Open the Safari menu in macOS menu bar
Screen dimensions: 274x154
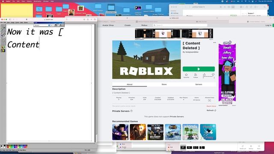pyautogui.click(x=8, y=1)
